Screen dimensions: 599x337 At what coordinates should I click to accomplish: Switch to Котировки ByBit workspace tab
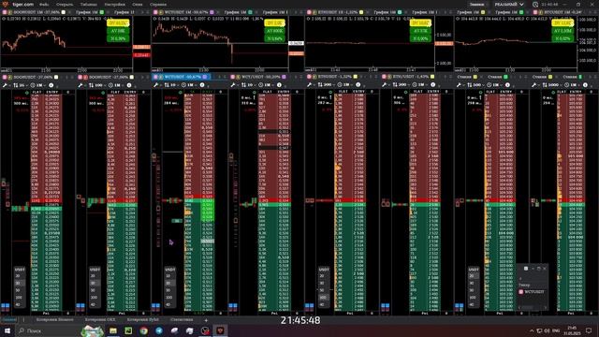coord(143,320)
